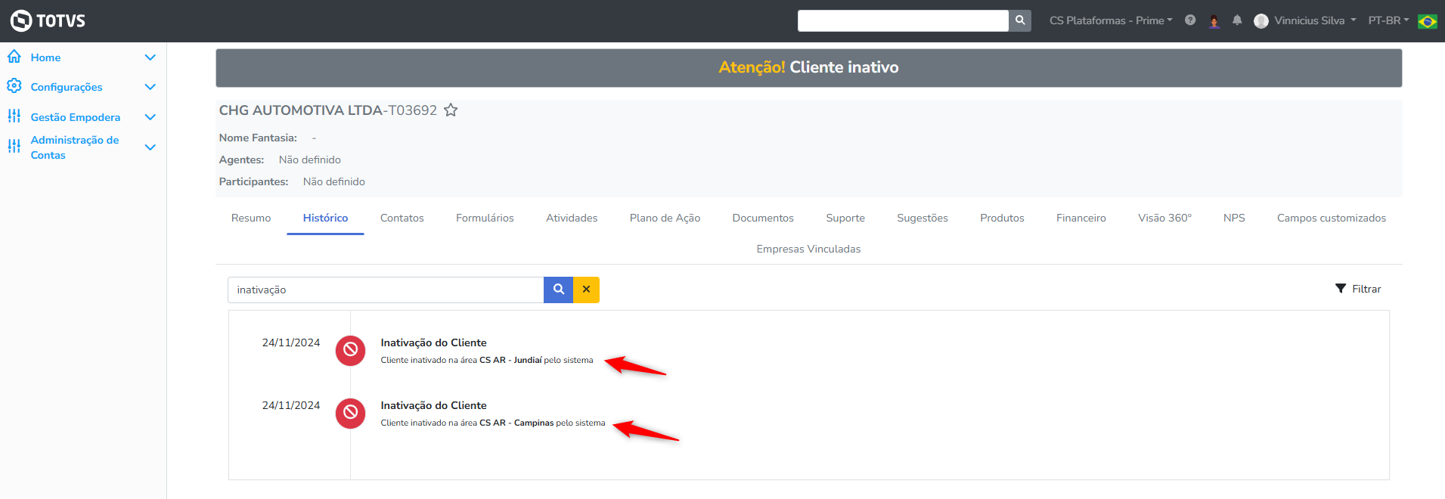Open the Empresas Vinculadas tab
Viewport: 1445px width, 499px height.
coord(808,249)
